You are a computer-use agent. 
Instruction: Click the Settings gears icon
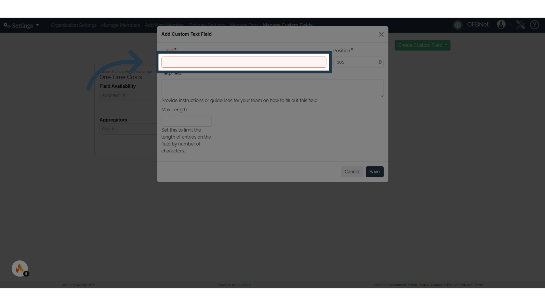click(x=7, y=25)
